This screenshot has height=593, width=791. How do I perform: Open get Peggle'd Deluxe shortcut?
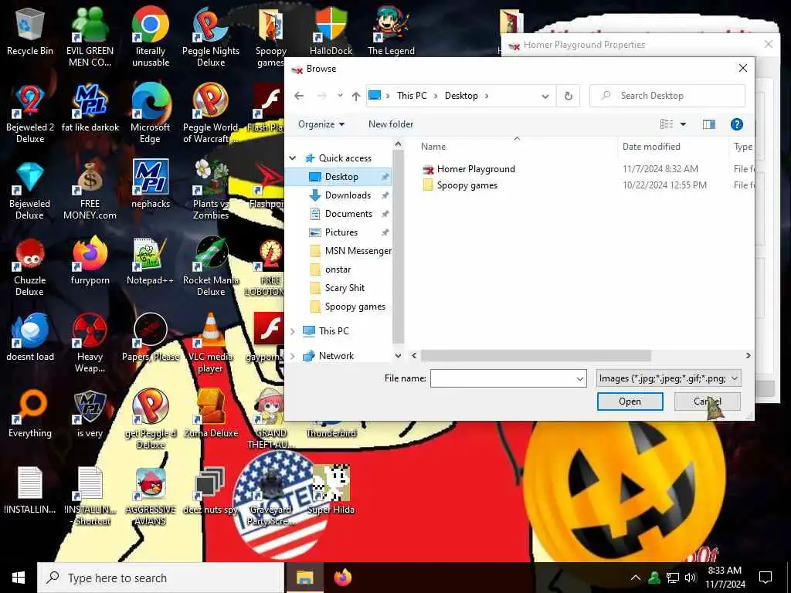pyautogui.click(x=151, y=419)
